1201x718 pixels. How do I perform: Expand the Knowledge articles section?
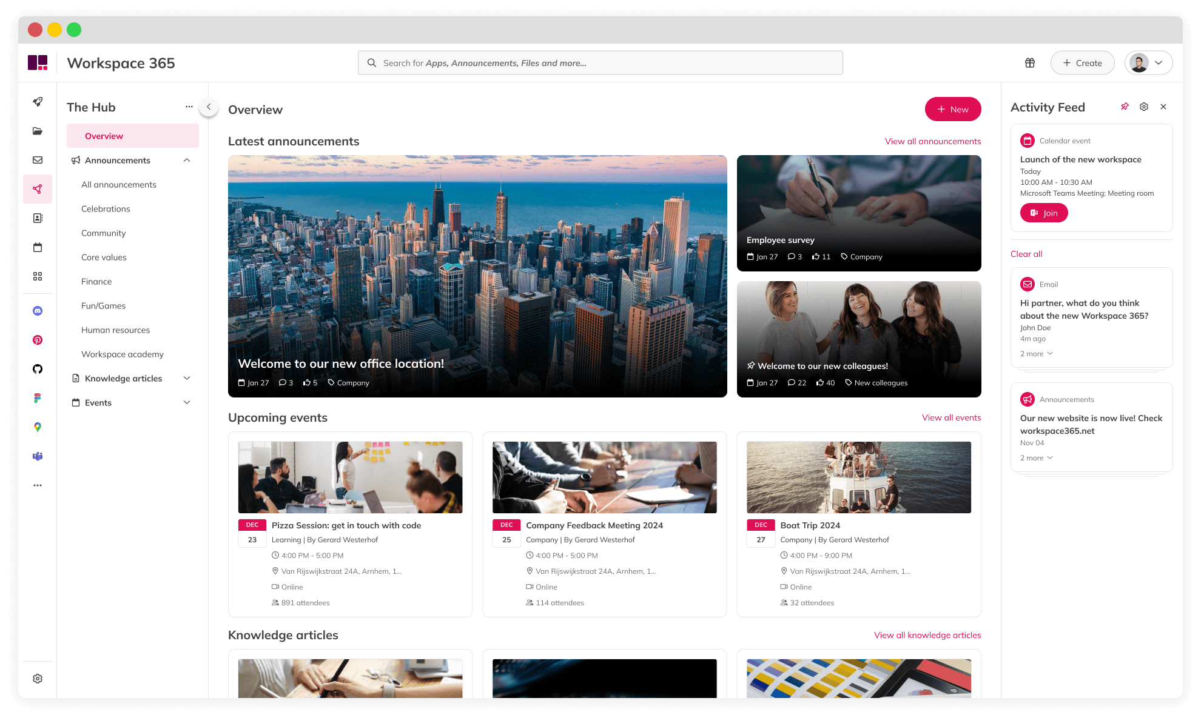[186, 378]
